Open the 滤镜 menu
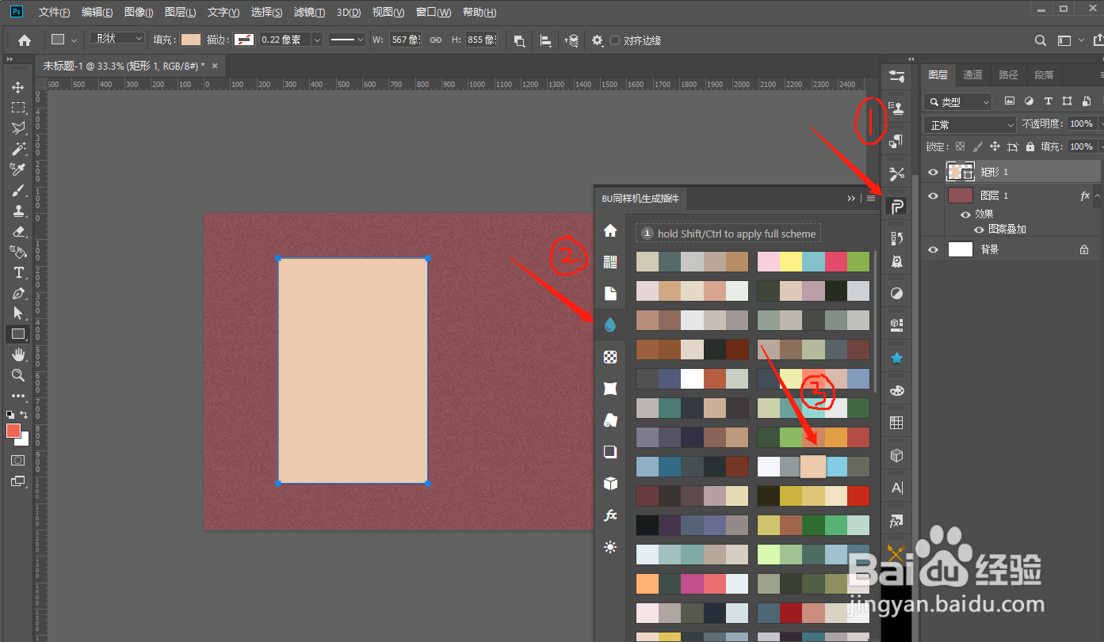This screenshot has height=642, width=1104. [x=309, y=13]
